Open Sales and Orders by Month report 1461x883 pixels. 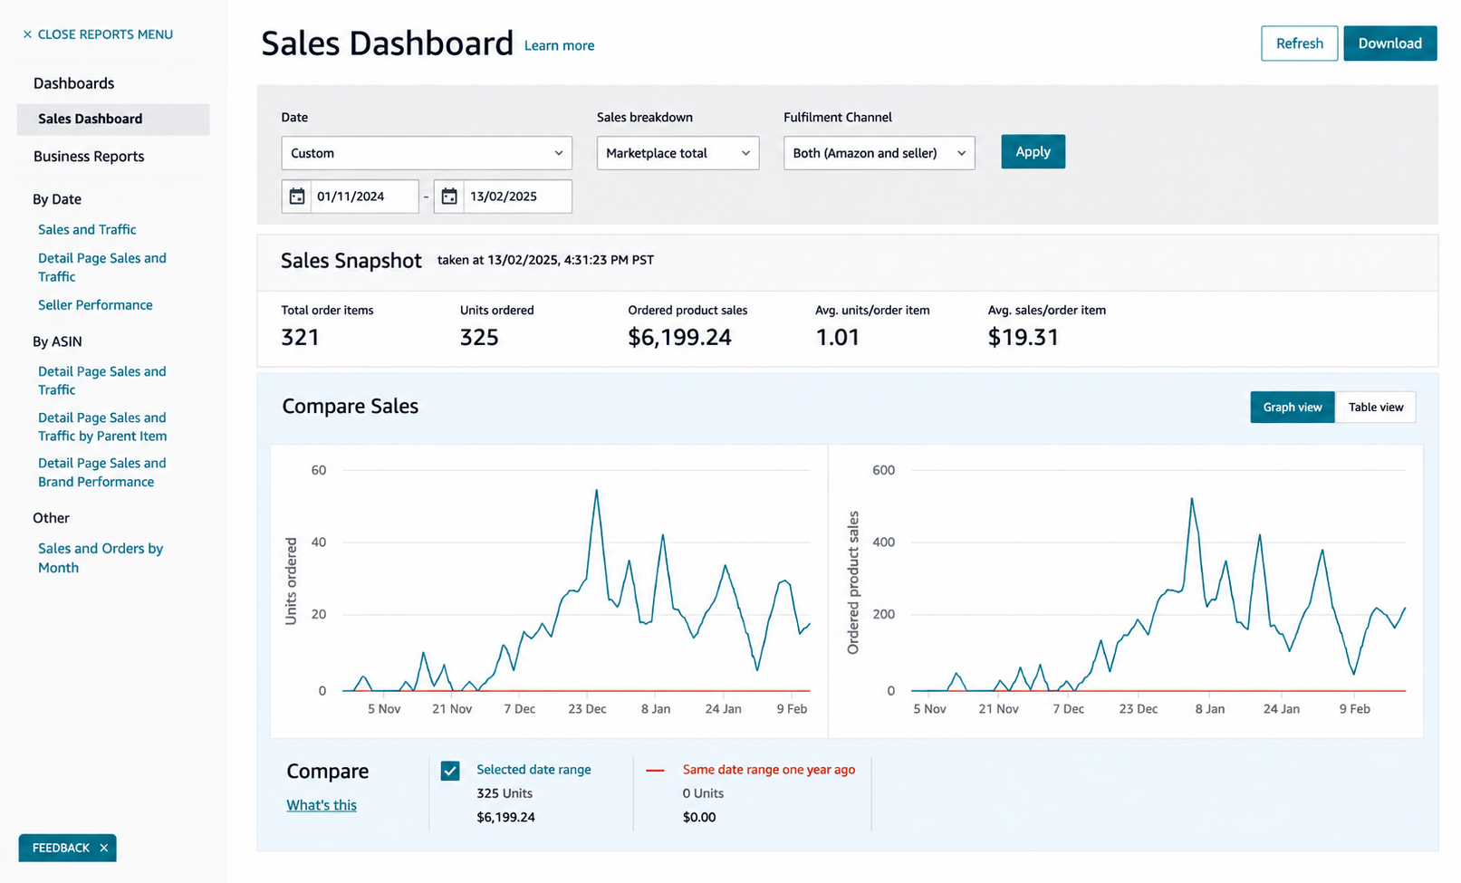point(101,558)
